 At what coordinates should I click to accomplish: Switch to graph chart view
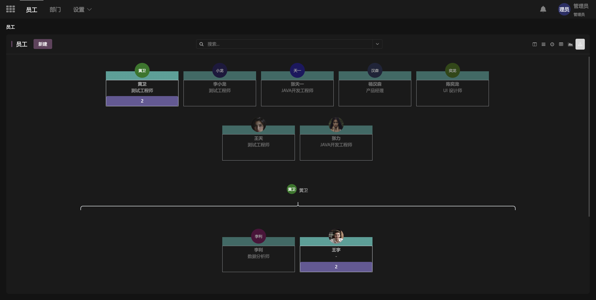pos(570,44)
